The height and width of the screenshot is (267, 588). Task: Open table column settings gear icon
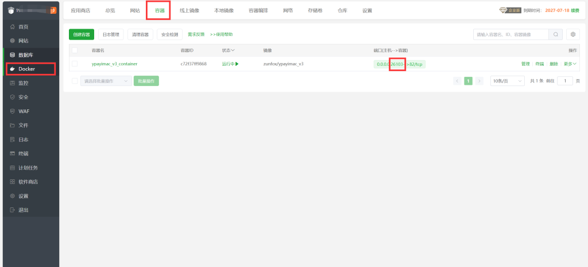(x=573, y=34)
